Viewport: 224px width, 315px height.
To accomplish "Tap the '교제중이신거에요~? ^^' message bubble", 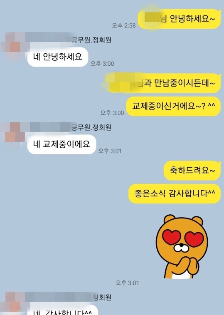I will tap(173, 106).
